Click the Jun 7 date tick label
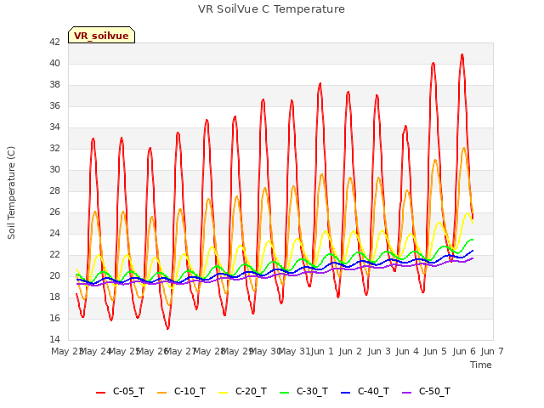This screenshot has height=408, width=544. coord(492,351)
